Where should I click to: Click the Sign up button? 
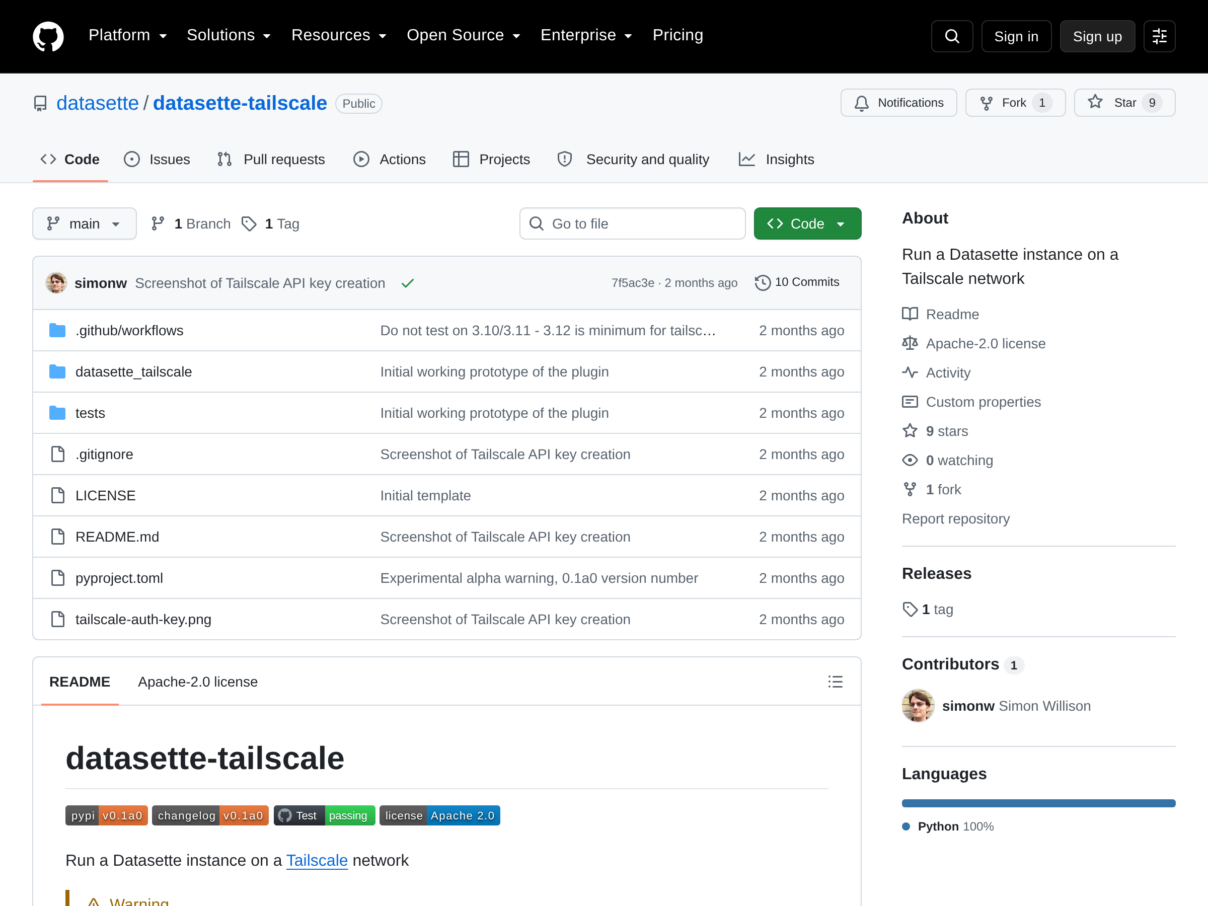1097,36
